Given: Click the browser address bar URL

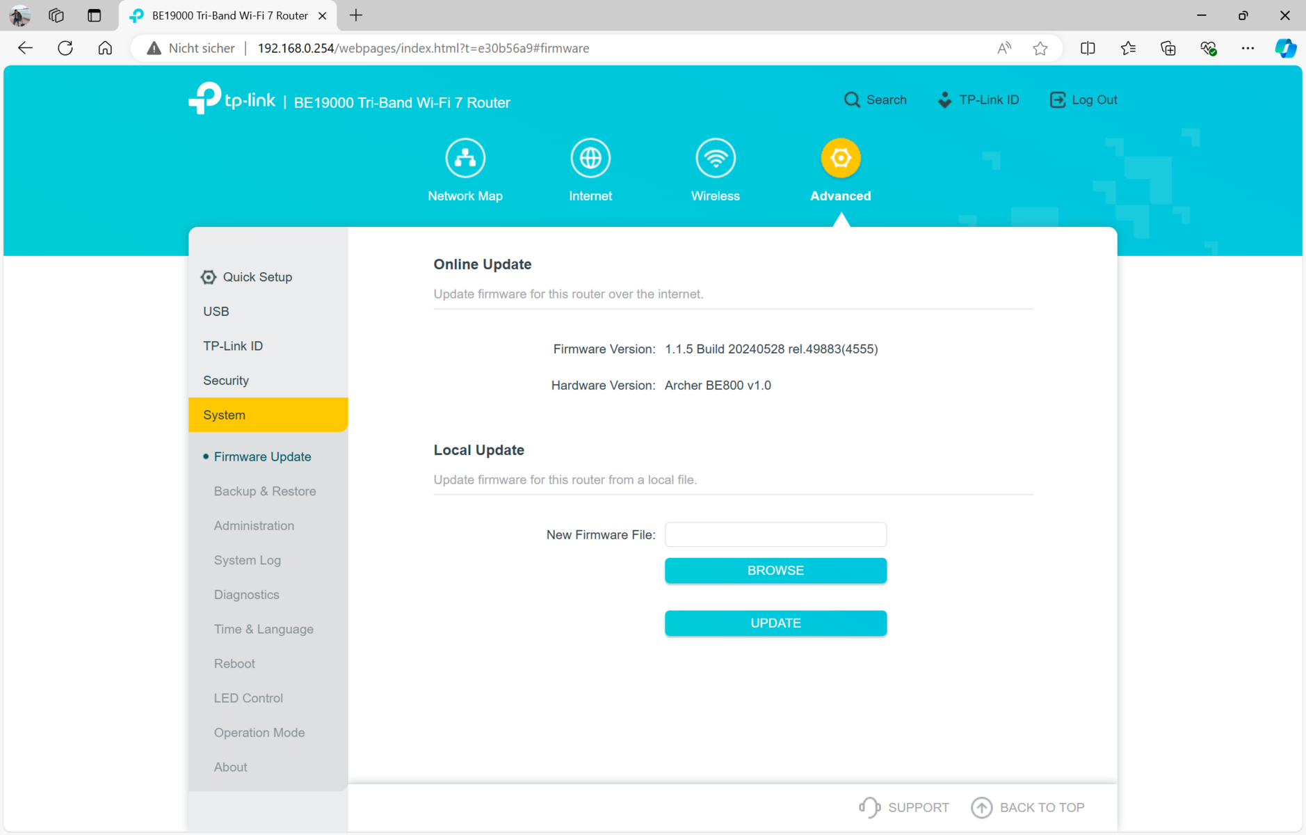Looking at the screenshot, I should pos(424,48).
